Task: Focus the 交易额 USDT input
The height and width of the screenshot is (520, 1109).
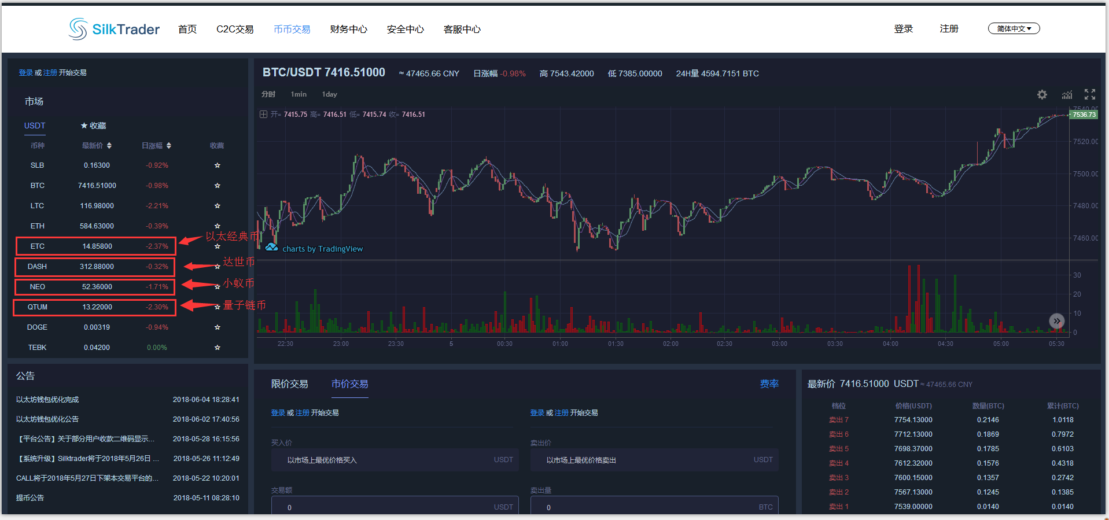Action: tap(395, 505)
